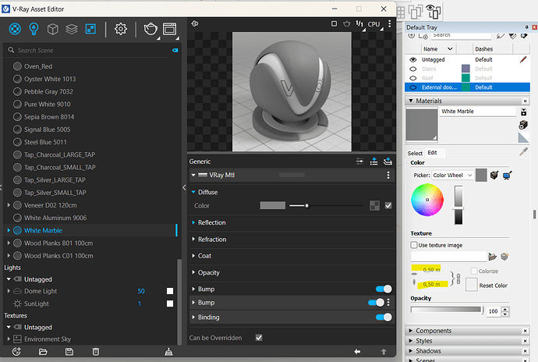Open the Materials category in asset editor
Viewport: 538px width, 362px height.
tap(15, 29)
